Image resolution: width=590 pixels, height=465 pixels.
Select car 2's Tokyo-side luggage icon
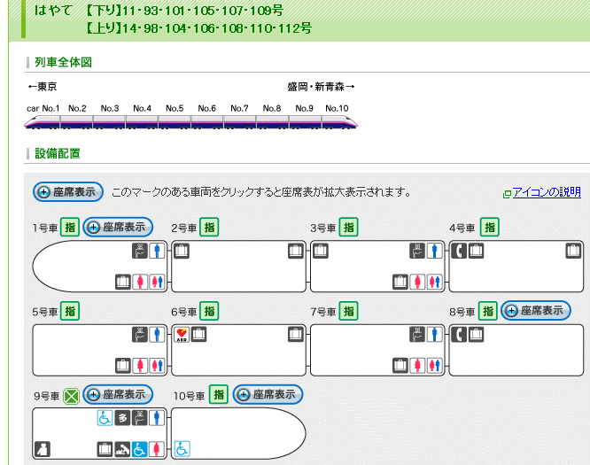click(x=182, y=251)
